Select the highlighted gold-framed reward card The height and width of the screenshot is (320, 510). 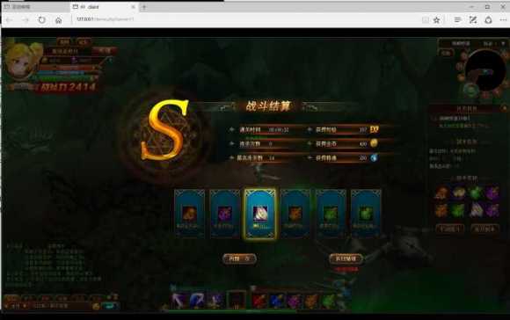(260, 214)
